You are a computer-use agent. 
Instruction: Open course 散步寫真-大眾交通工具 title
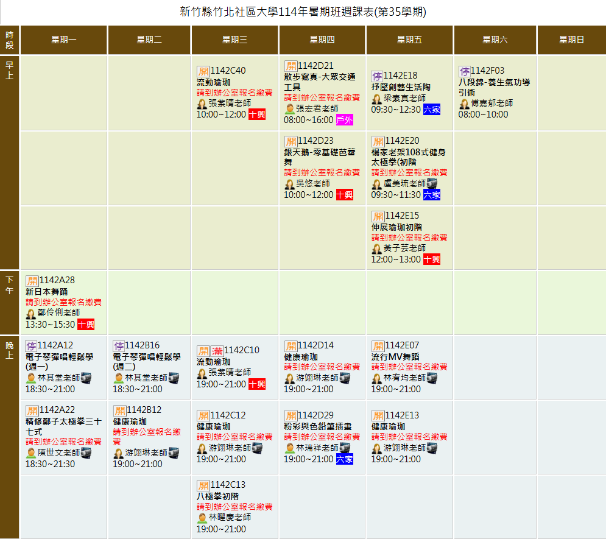point(320,82)
